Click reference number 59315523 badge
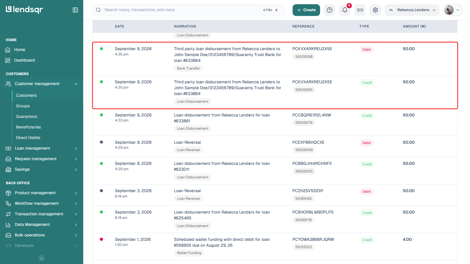This screenshot has width=470, height=264. 303,247
